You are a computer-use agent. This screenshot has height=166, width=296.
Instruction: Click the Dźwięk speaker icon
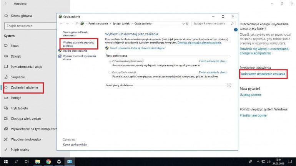[6, 56]
